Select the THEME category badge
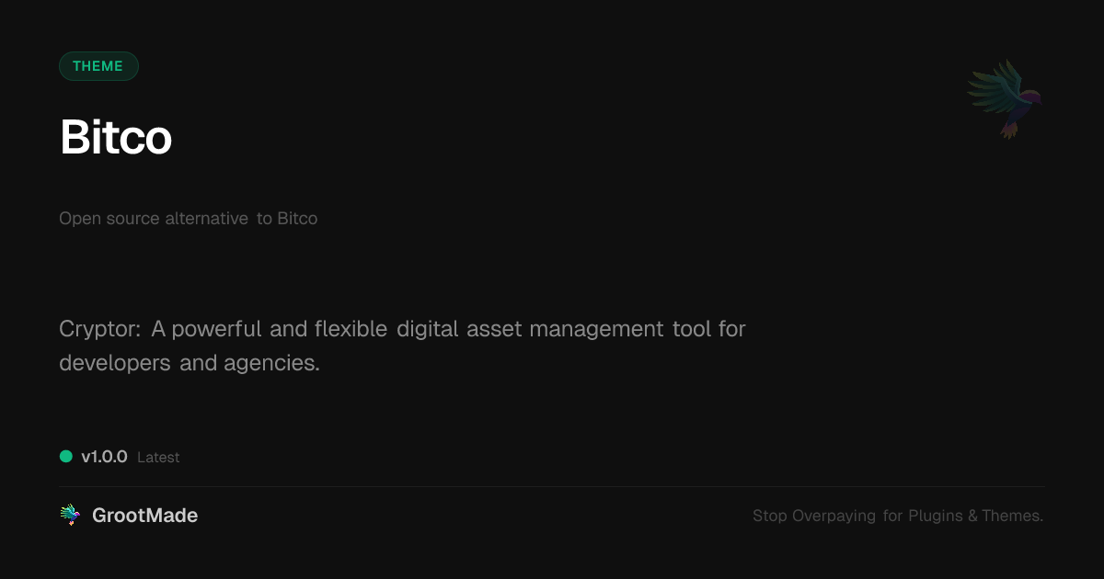 (98, 66)
